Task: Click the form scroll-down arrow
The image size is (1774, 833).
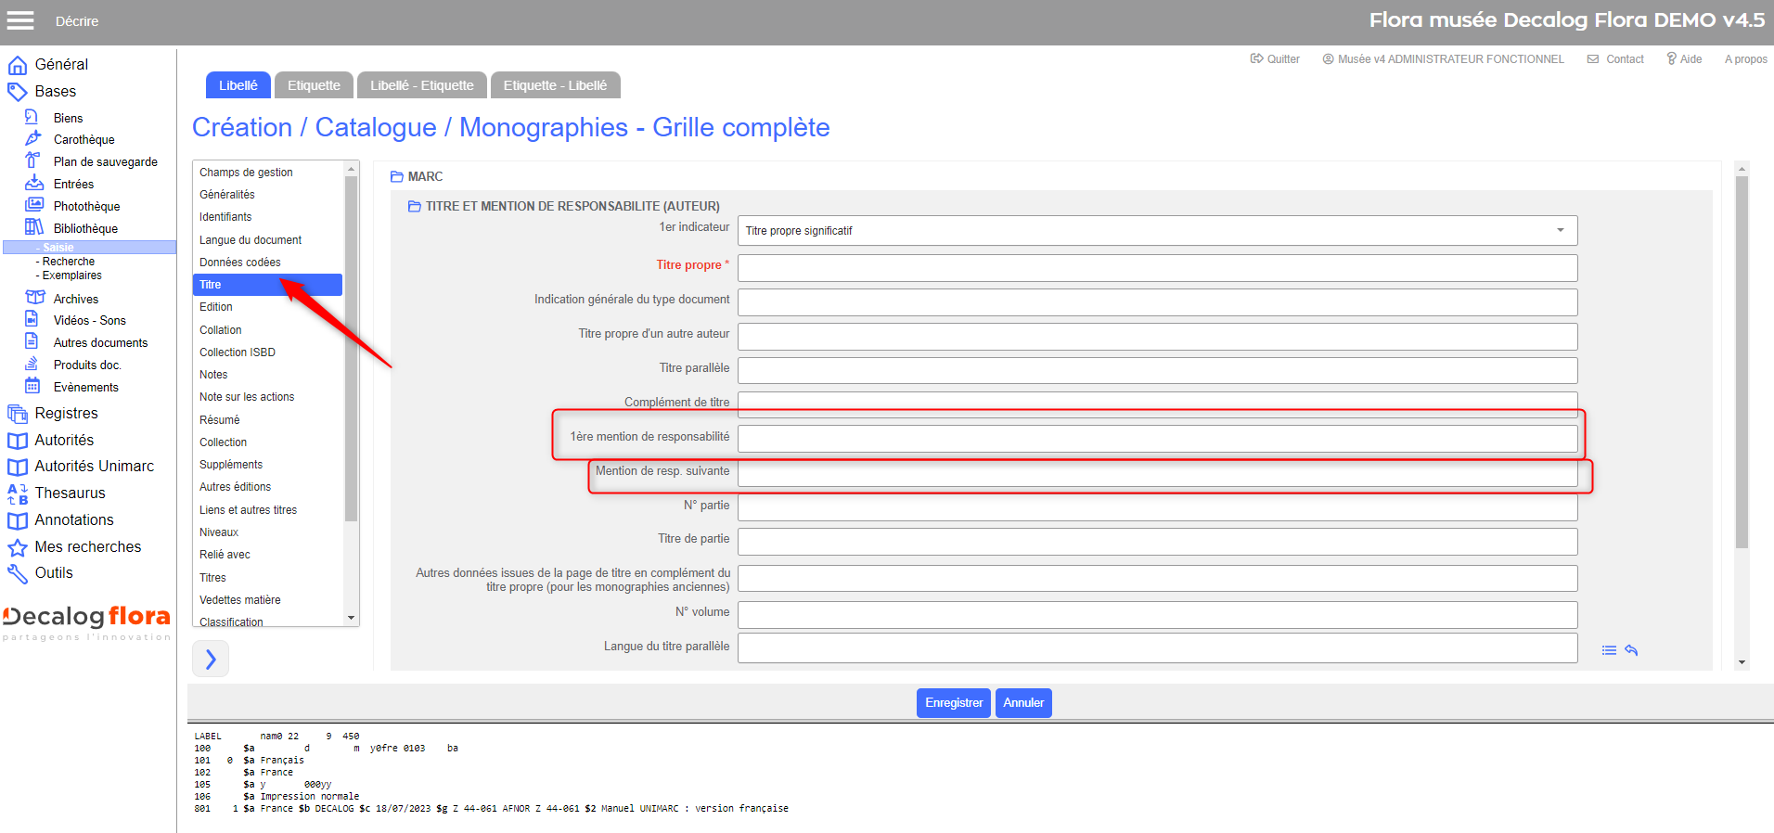Action: point(1742,662)
